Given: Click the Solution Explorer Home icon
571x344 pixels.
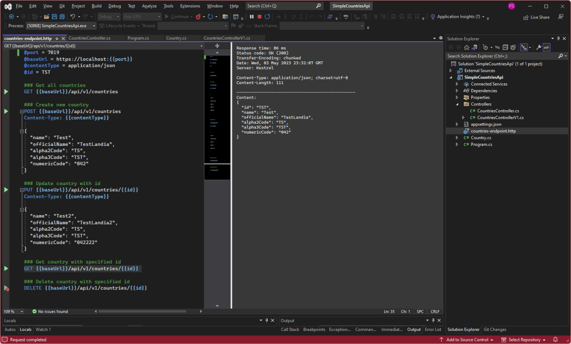Looking at the screenshot, I should pyautogui.click(x=467, y=47).
